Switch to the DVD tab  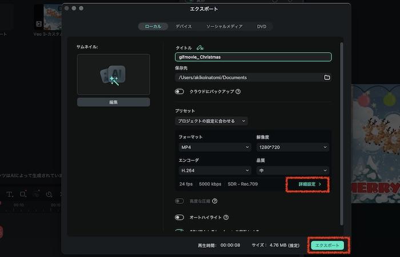[262, 26]
